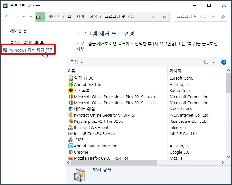
Task: Select nProtect Online Security V1.0(PFS) text
Action: (105, 115)
